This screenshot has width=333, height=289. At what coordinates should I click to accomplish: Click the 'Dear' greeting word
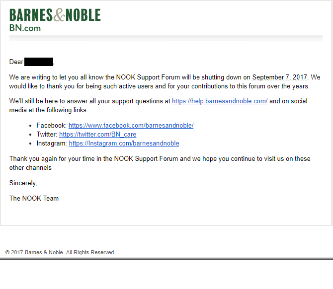click(x=16, y=62)
